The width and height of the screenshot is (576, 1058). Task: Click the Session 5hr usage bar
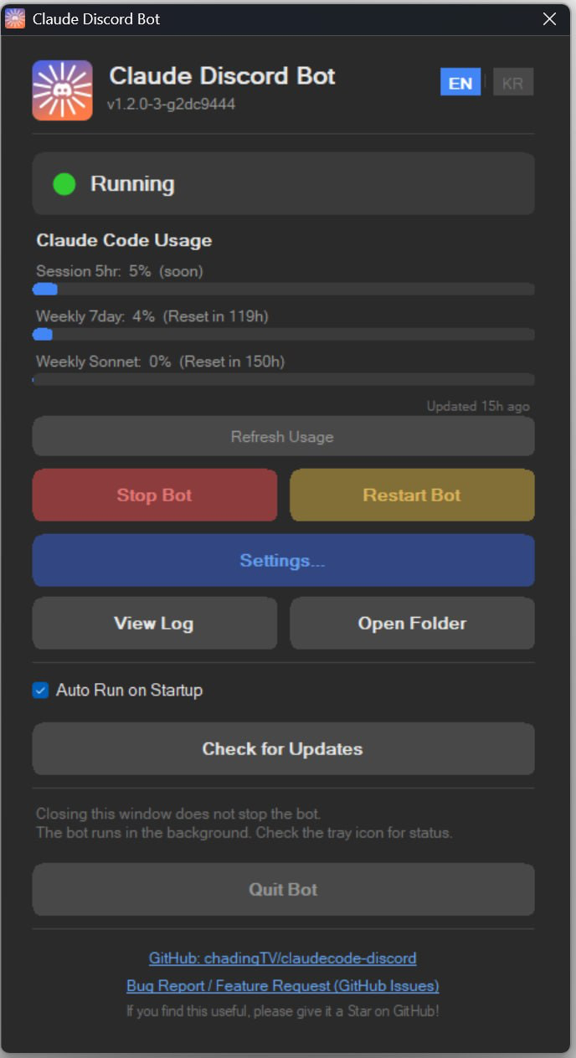point(283,289)
